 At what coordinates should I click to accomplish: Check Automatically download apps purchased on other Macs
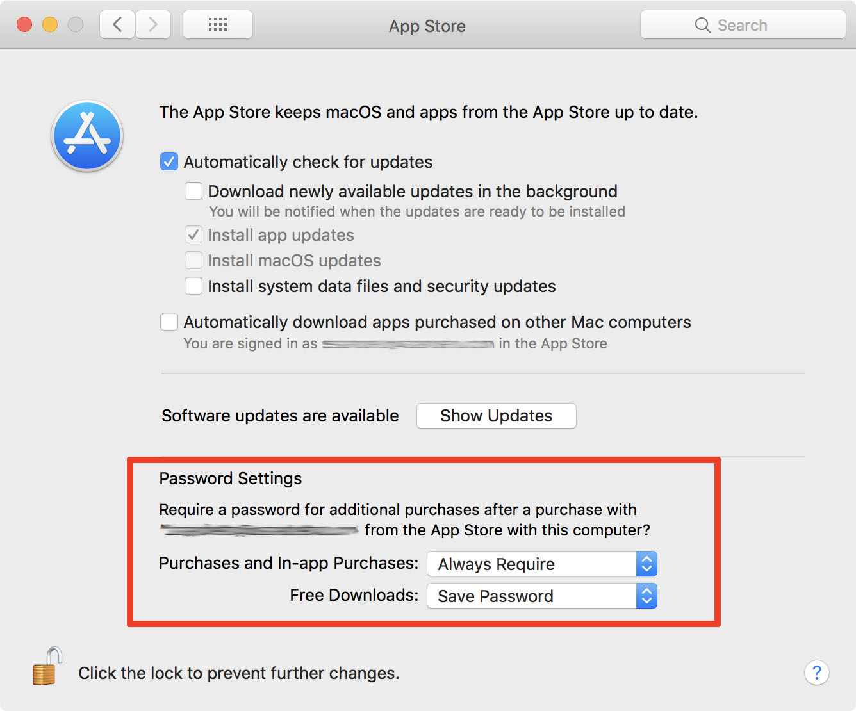[169, 322]
